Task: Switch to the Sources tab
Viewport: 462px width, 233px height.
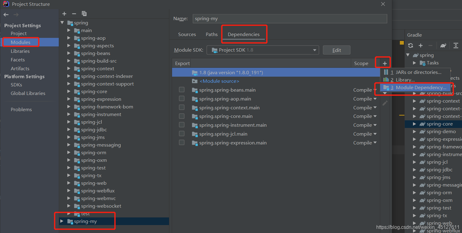Action: (x=187, y=35)
